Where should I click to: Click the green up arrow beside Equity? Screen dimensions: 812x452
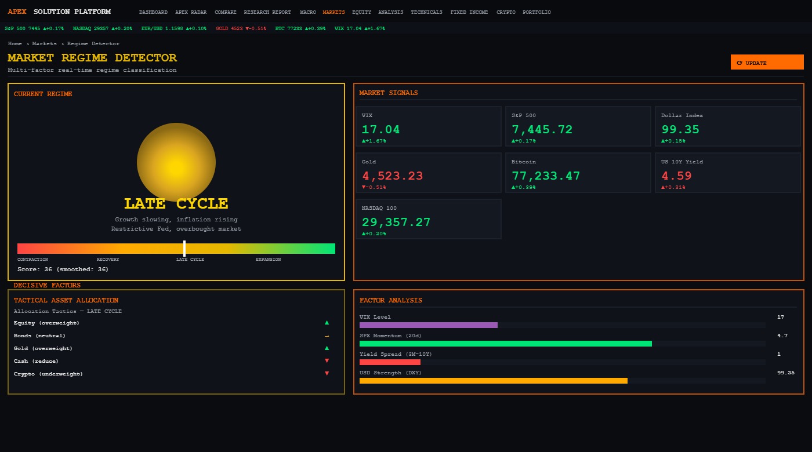pyautogui.click(x=327, y=323)
